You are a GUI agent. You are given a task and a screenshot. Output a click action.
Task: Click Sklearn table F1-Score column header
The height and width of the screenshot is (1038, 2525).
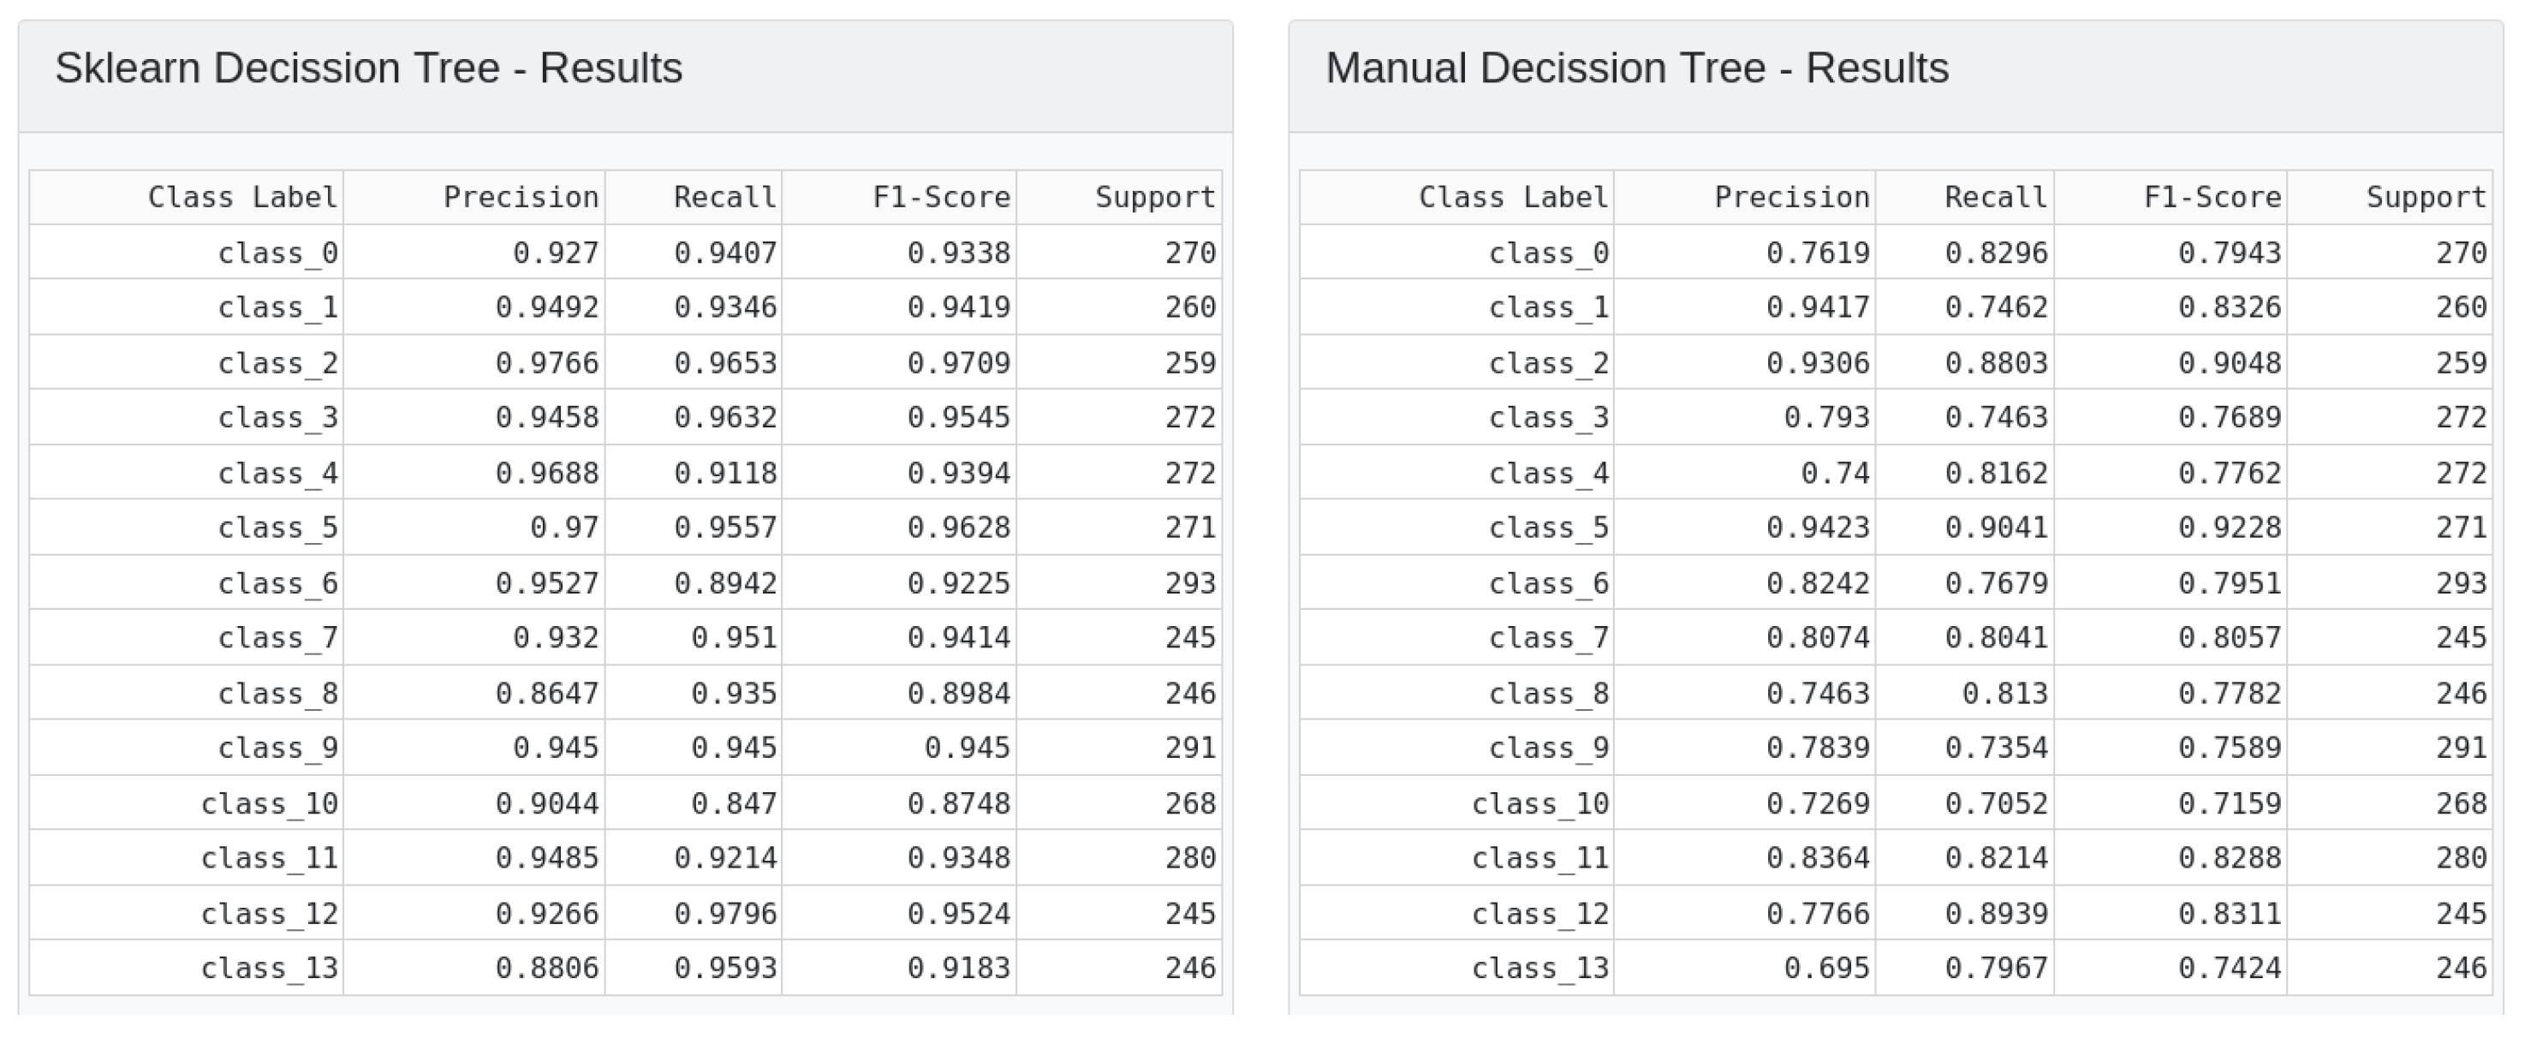point(941,197)
